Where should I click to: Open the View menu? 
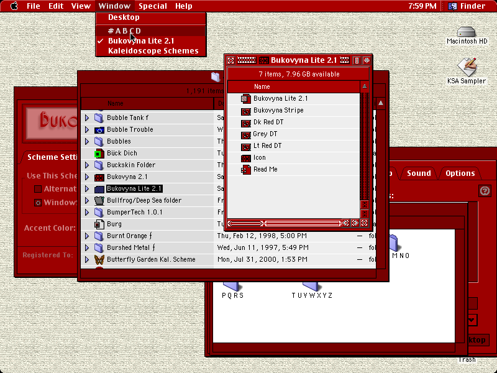pyautogui.click(x=81, y=6)
